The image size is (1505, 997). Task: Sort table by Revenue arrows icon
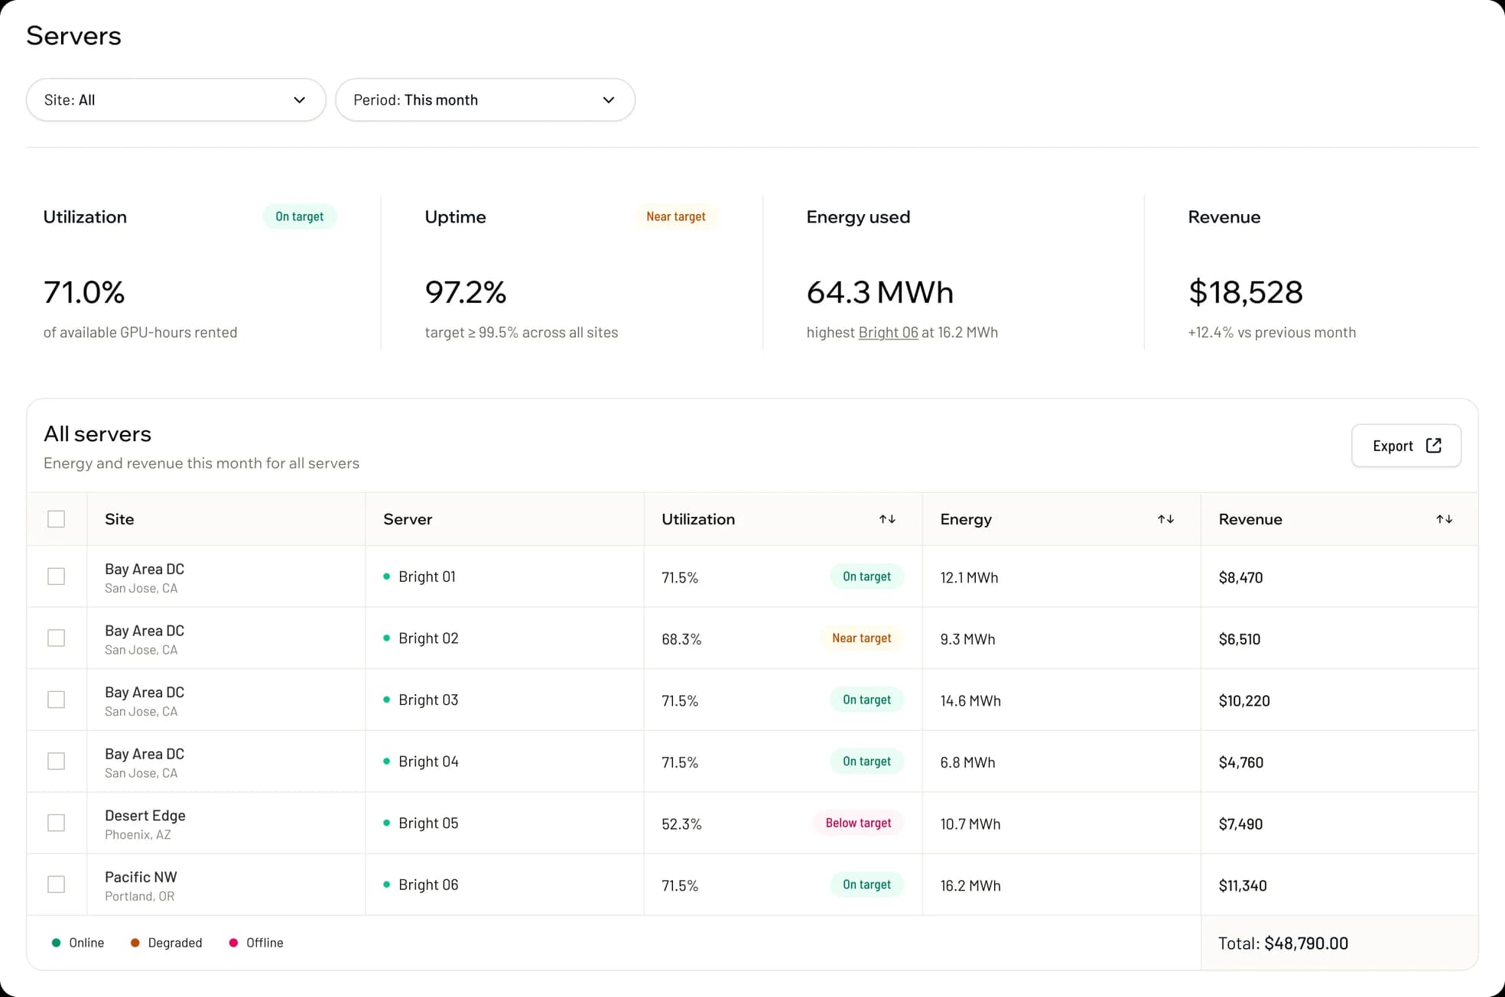(1444, 519)
